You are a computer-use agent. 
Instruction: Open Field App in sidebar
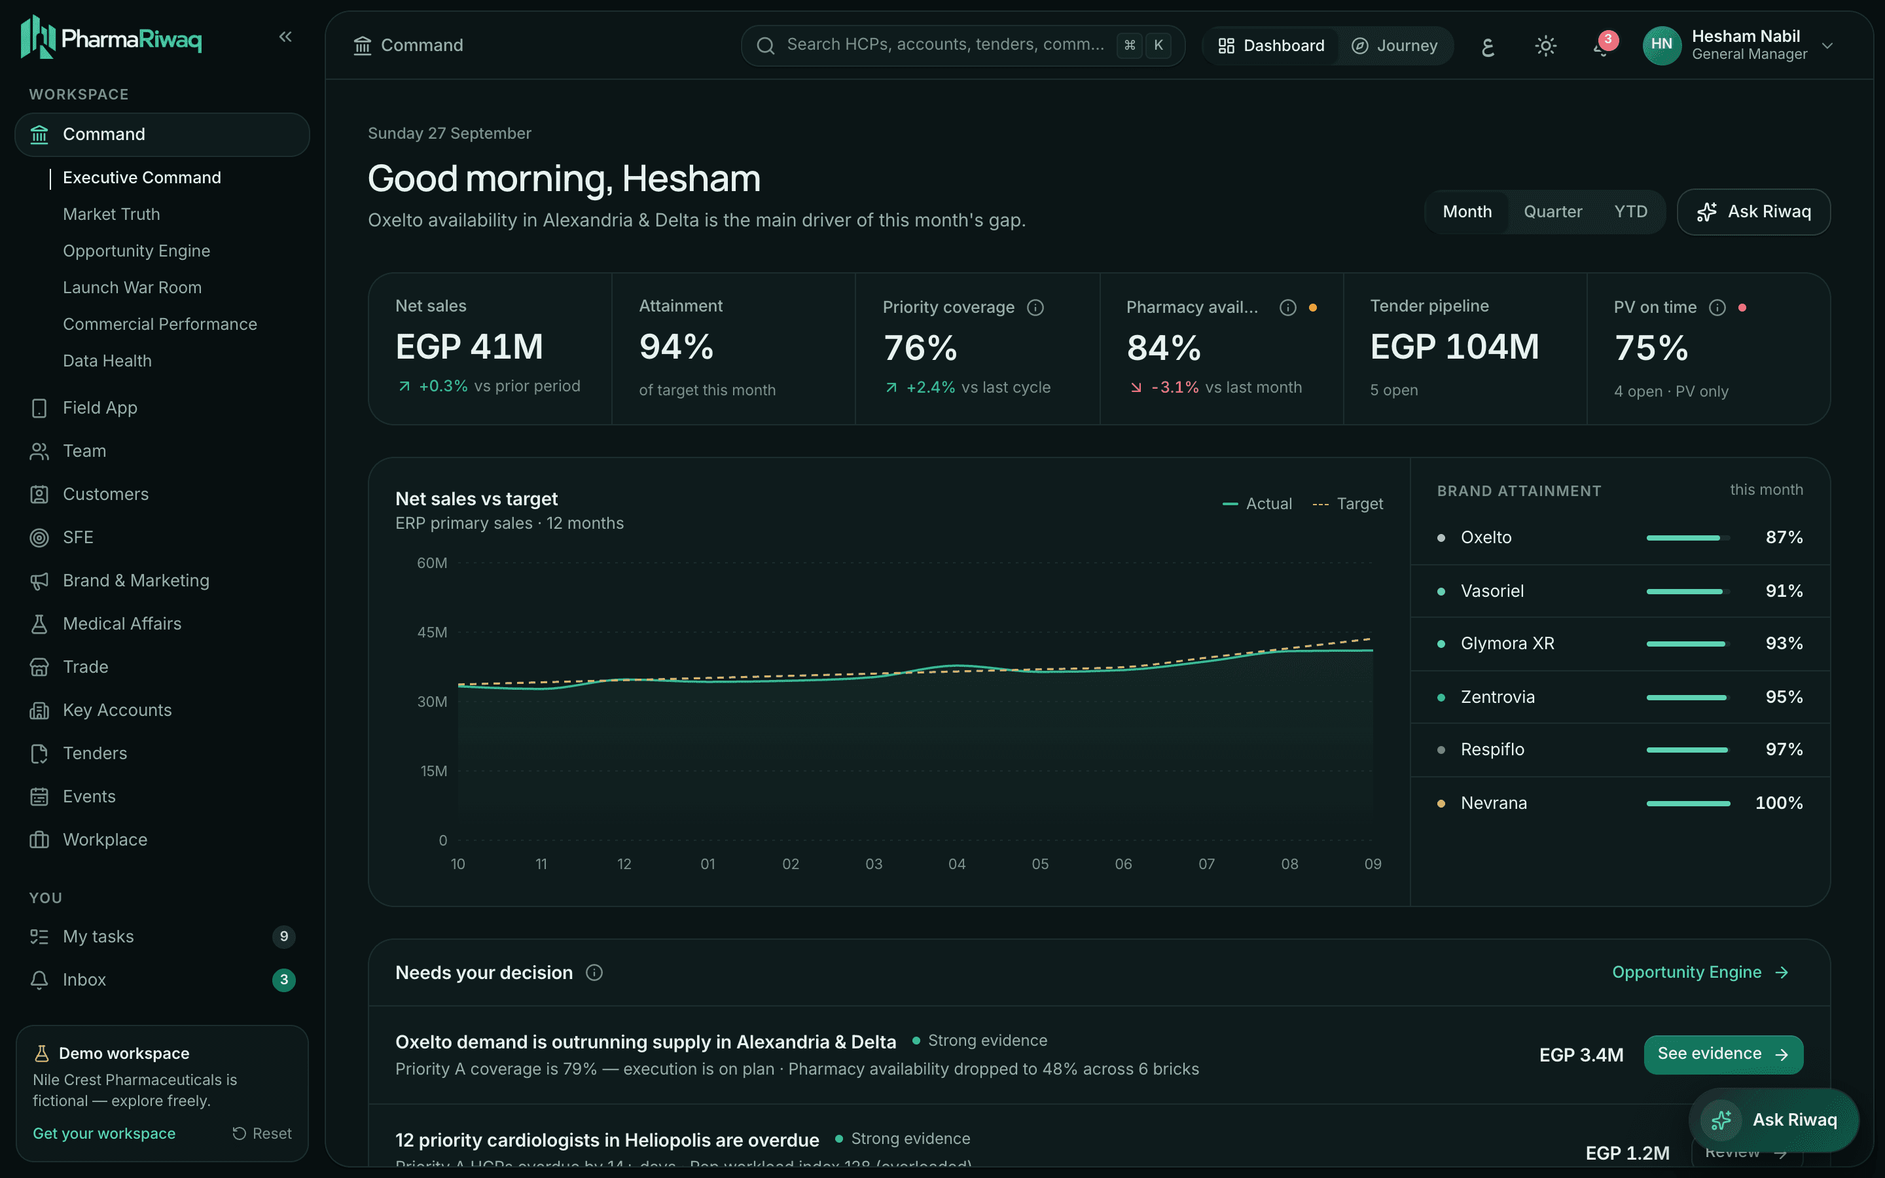tap(162, 408)
